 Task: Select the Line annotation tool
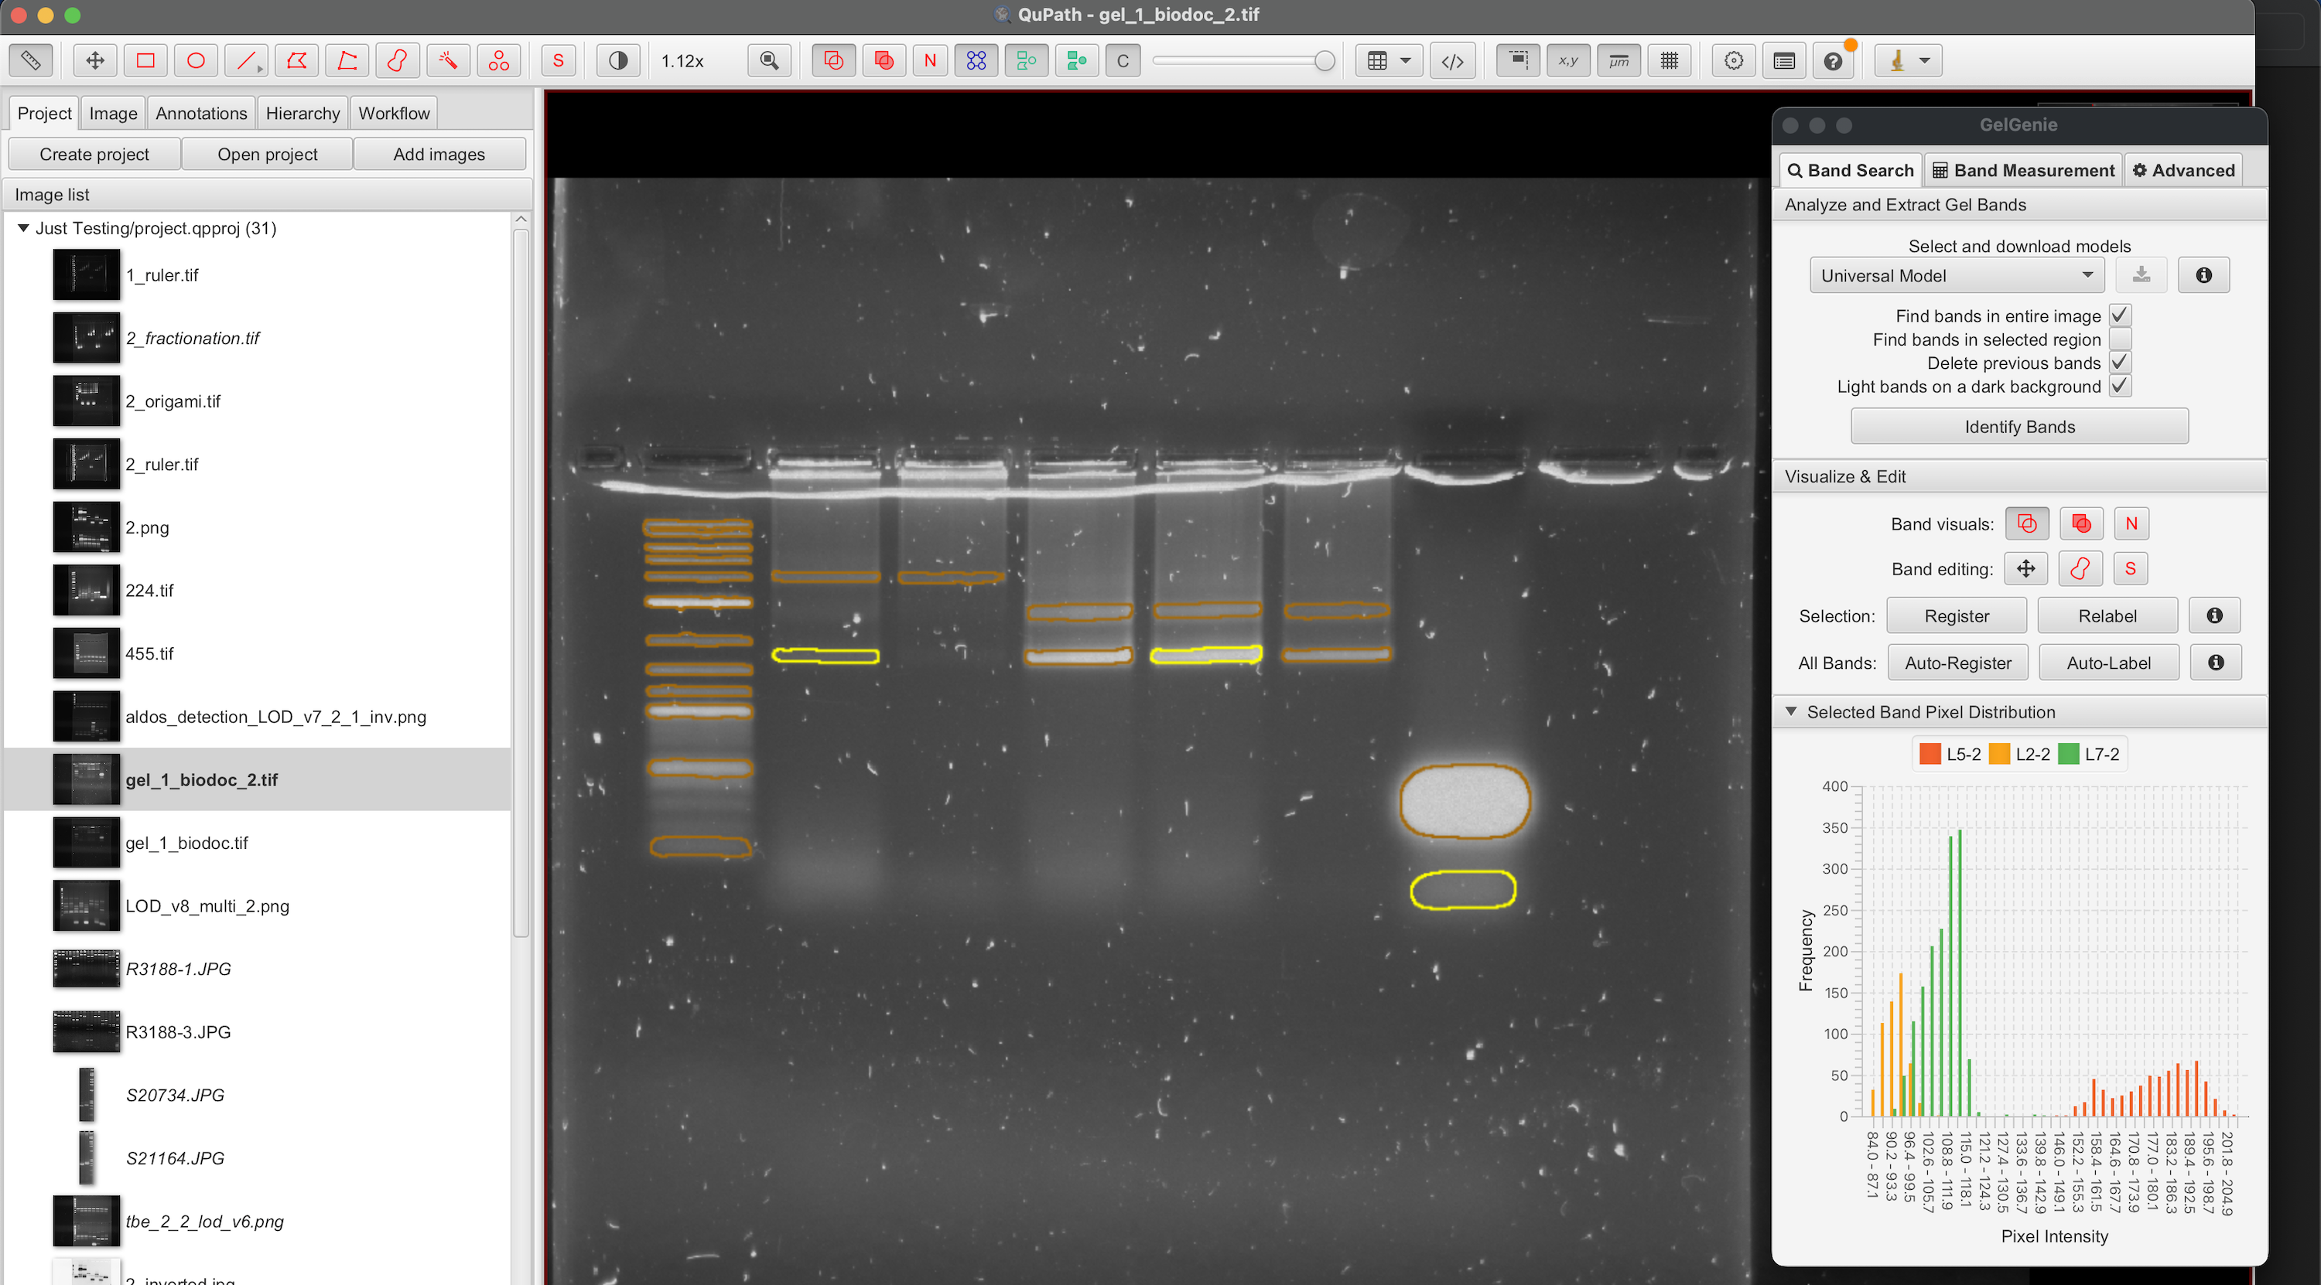[246, 60]
